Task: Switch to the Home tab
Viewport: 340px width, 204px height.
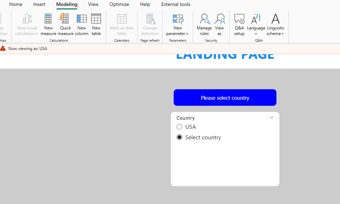Action: (x=16, y=5)
